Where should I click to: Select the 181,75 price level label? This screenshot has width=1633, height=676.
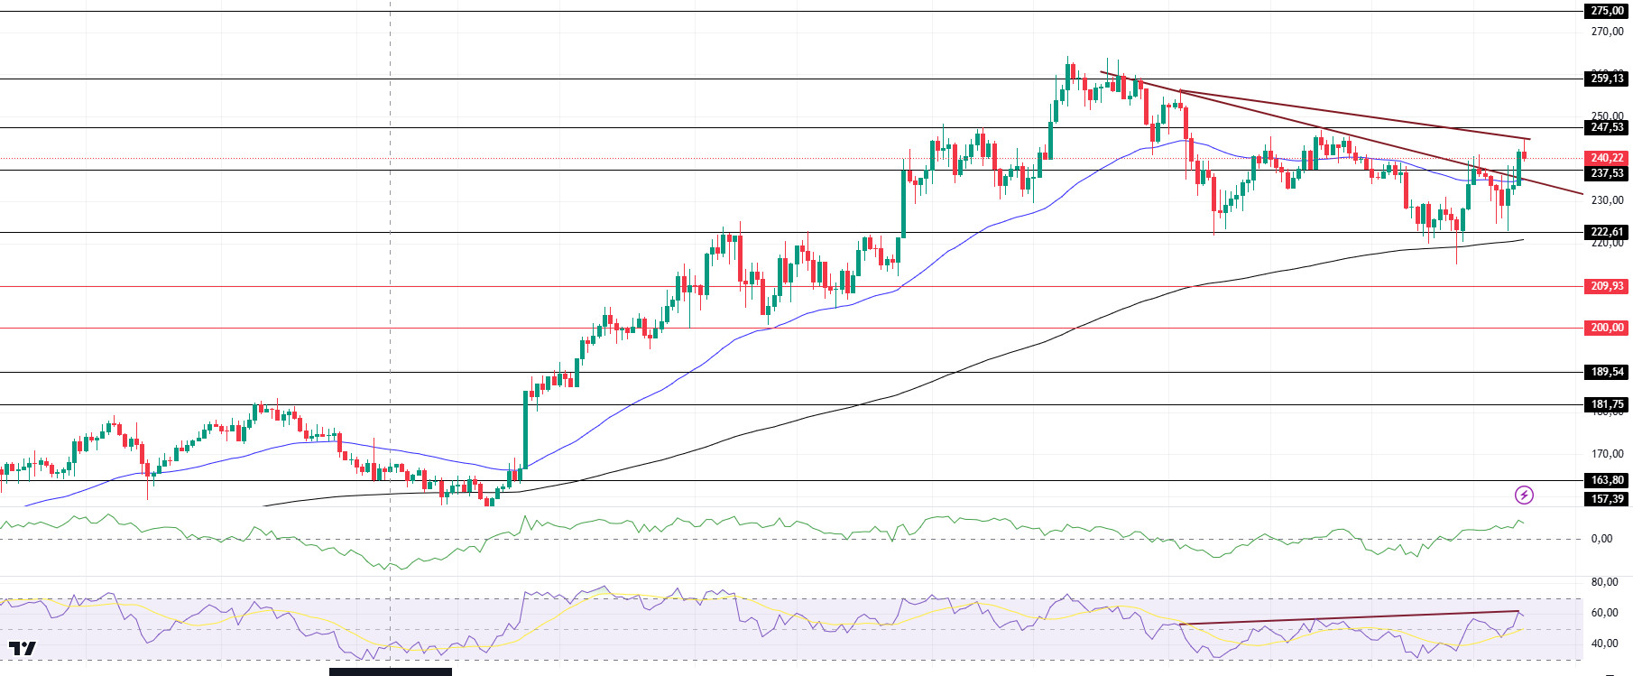click(x=1607, y=404)
